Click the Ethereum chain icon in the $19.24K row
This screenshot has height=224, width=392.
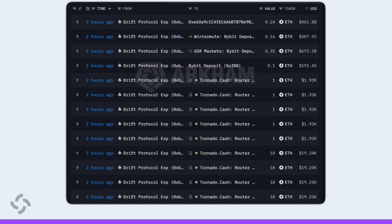pyautogui.click(x=77, y=153)
